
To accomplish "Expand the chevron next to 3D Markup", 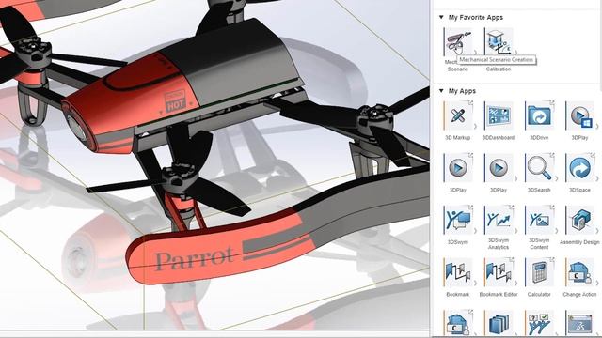I will point(475,127).
